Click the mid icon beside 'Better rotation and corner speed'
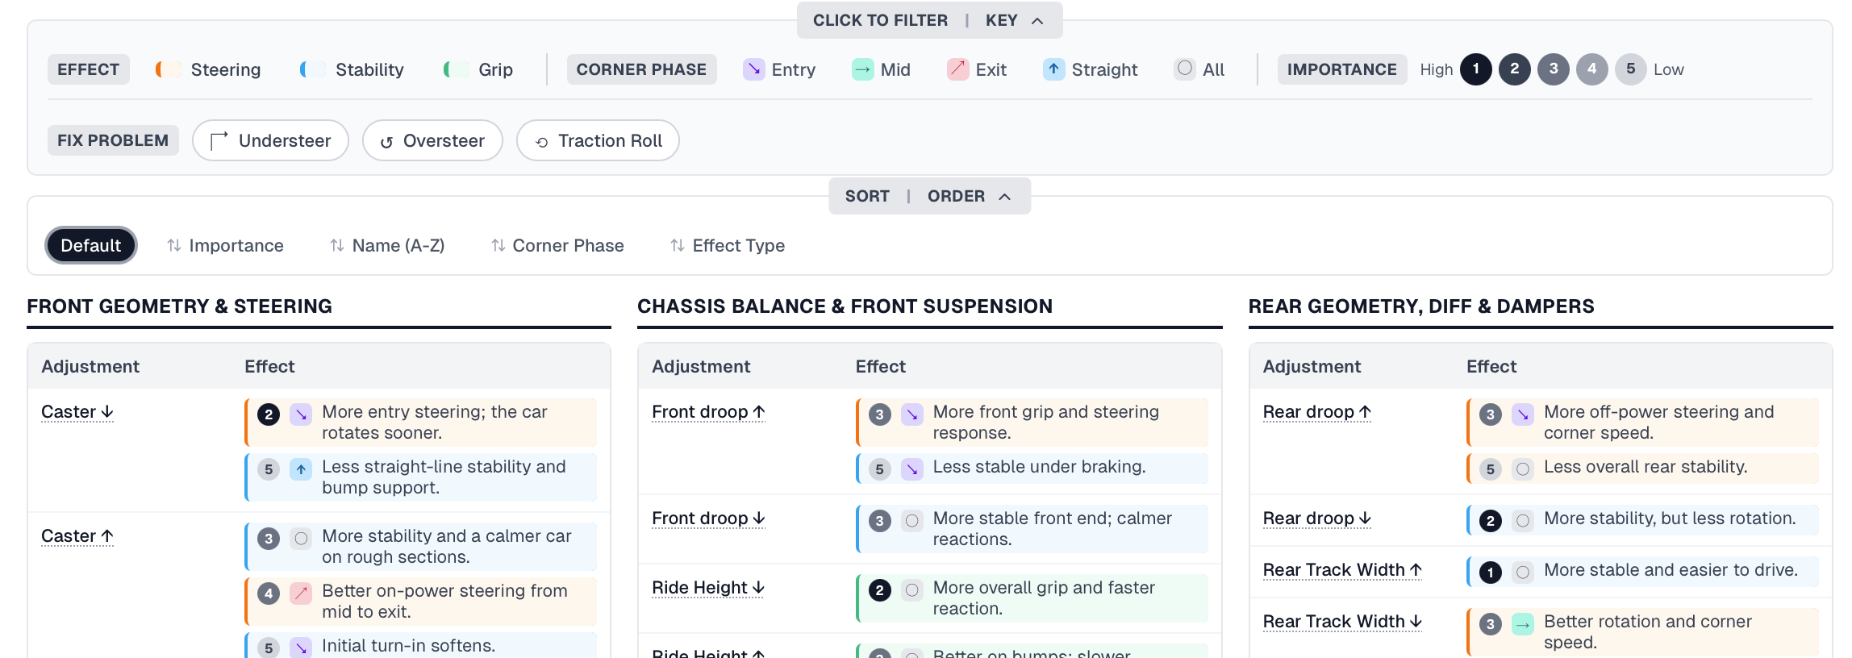The width and height of the screenshot is (1852, 658). (x=1523, y=624)
